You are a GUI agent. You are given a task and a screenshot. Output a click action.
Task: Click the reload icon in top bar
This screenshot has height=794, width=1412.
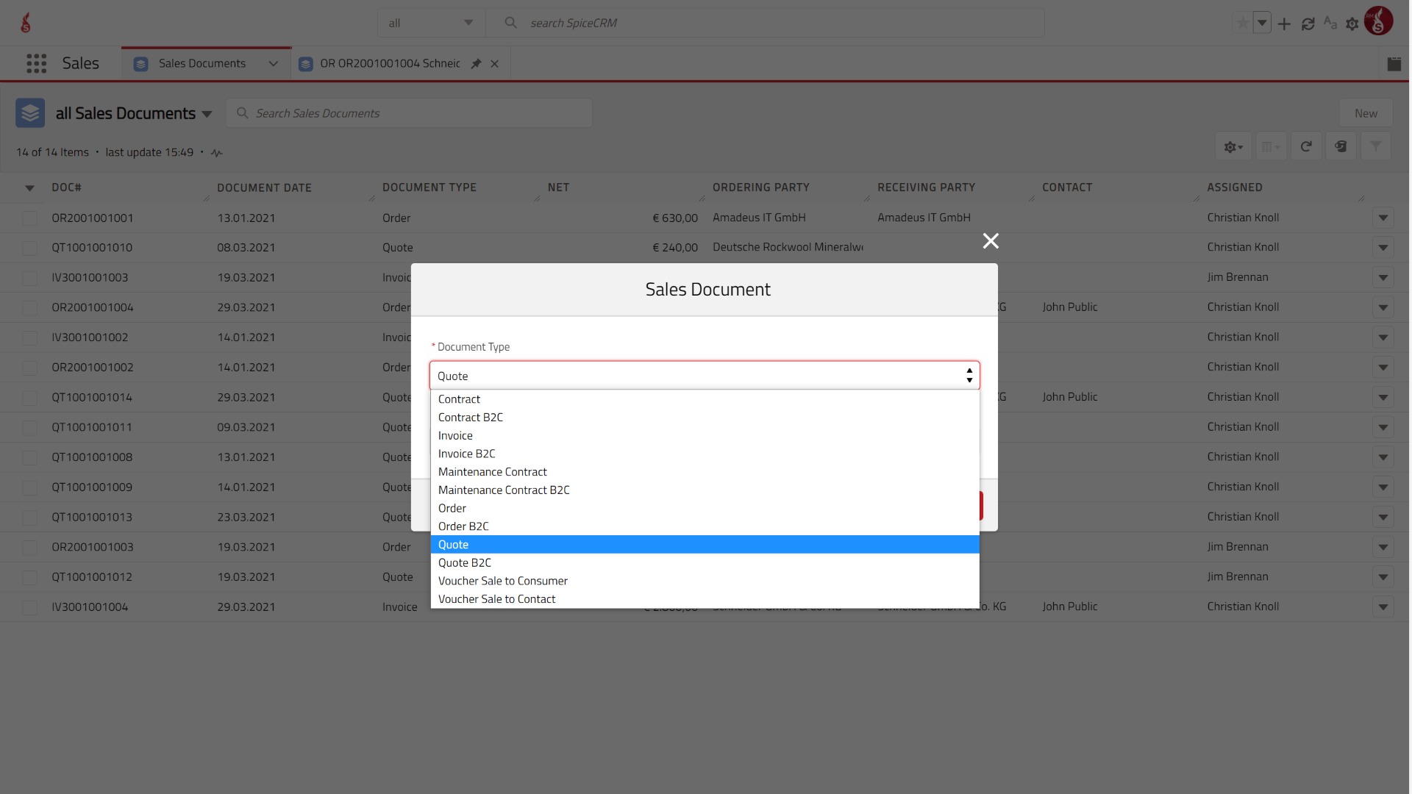(x=1308, y=24)
